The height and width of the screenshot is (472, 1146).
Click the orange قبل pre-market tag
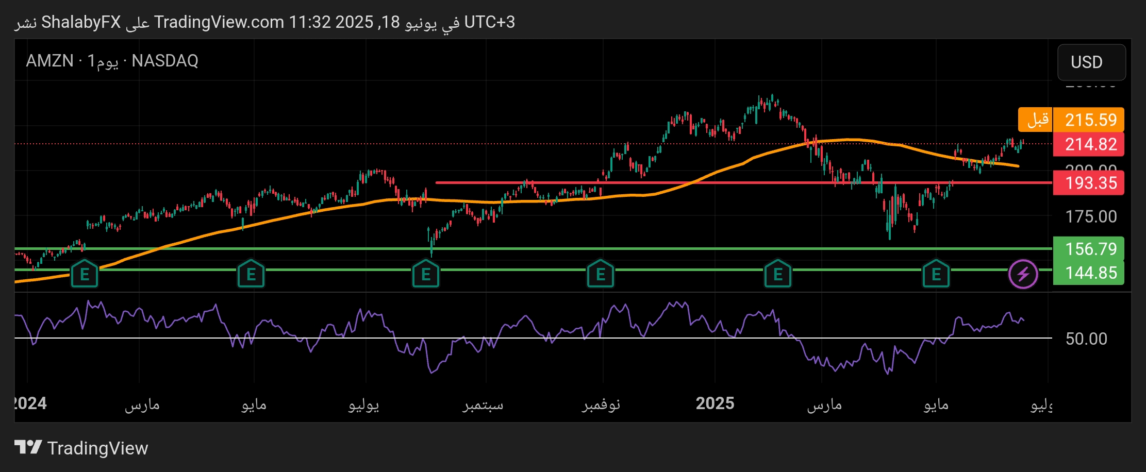tap(1035, 120)
